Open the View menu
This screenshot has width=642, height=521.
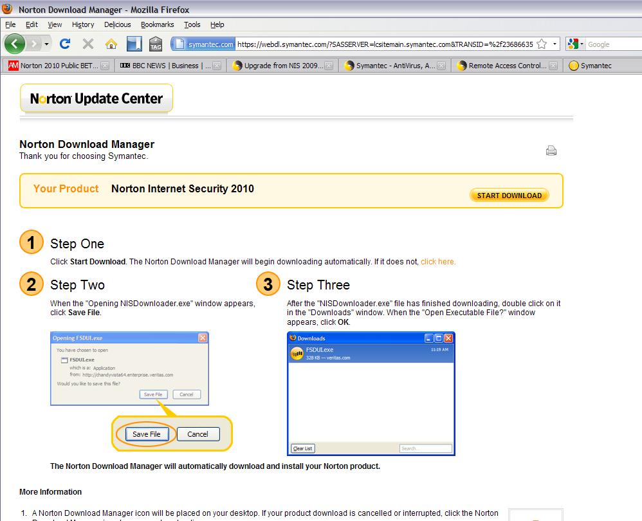point(55,24)
